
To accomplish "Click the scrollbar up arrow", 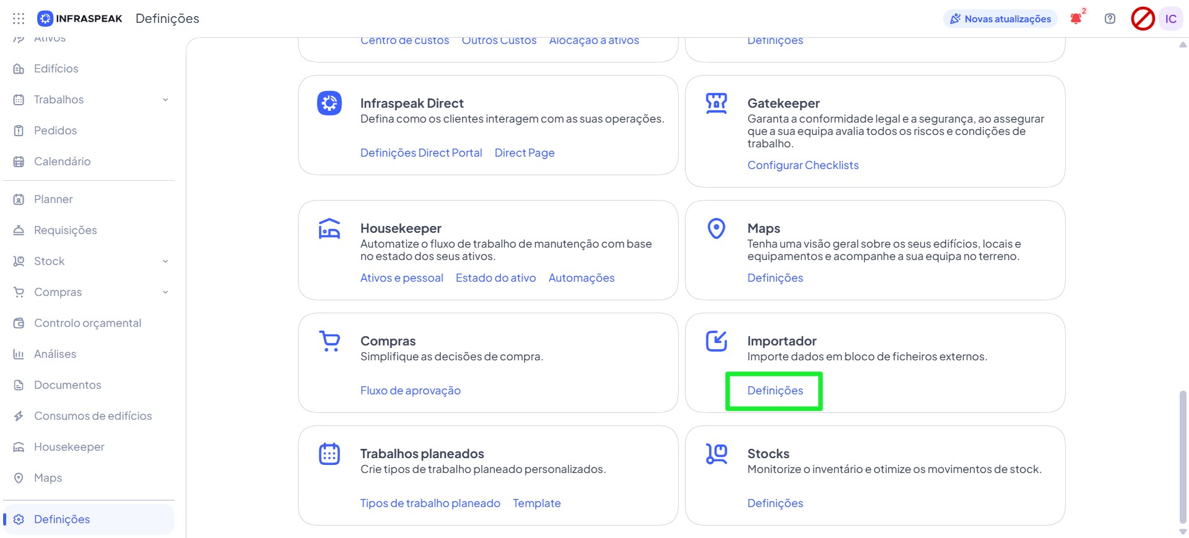I will coord(1183,45).
